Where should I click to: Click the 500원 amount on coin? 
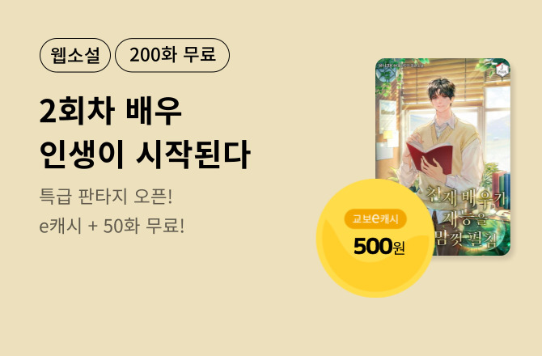point(379,246)
